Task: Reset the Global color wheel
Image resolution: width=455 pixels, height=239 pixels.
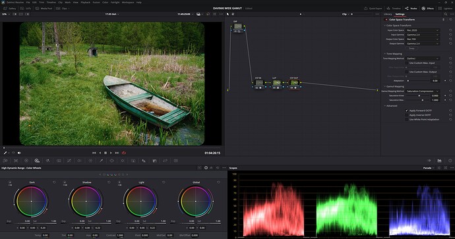Action: (218, 182)
